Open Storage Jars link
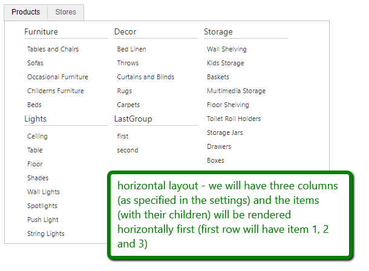 coord(225,132)
